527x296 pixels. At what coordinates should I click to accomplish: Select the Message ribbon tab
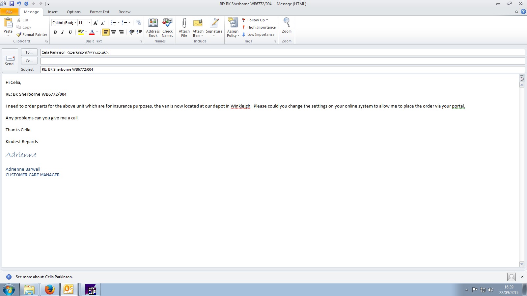pos(31,12)
